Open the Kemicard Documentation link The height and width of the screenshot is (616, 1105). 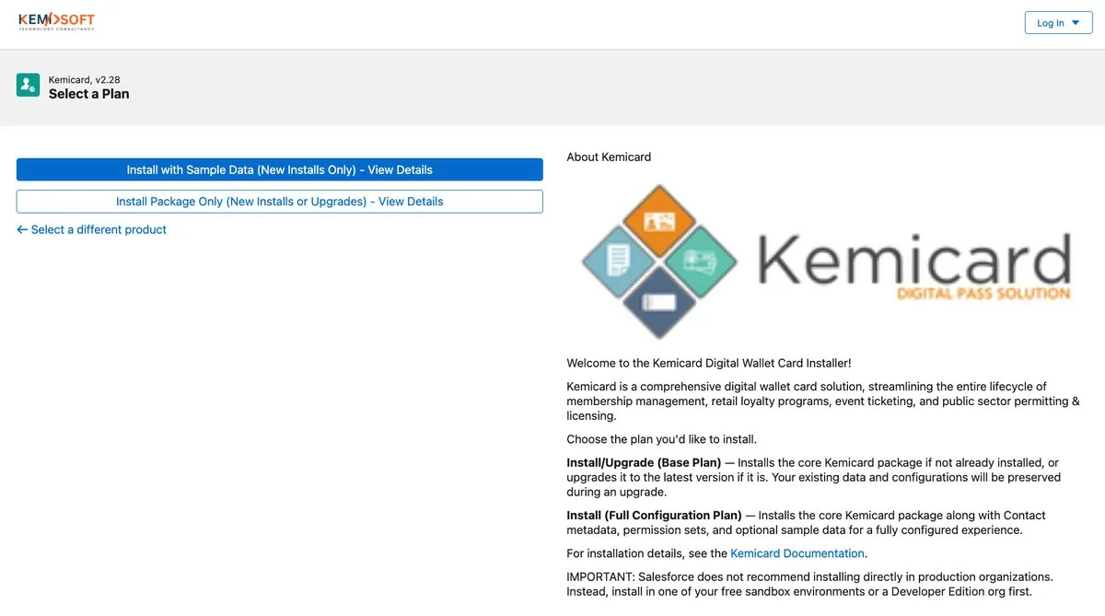(x=797, y=553)
